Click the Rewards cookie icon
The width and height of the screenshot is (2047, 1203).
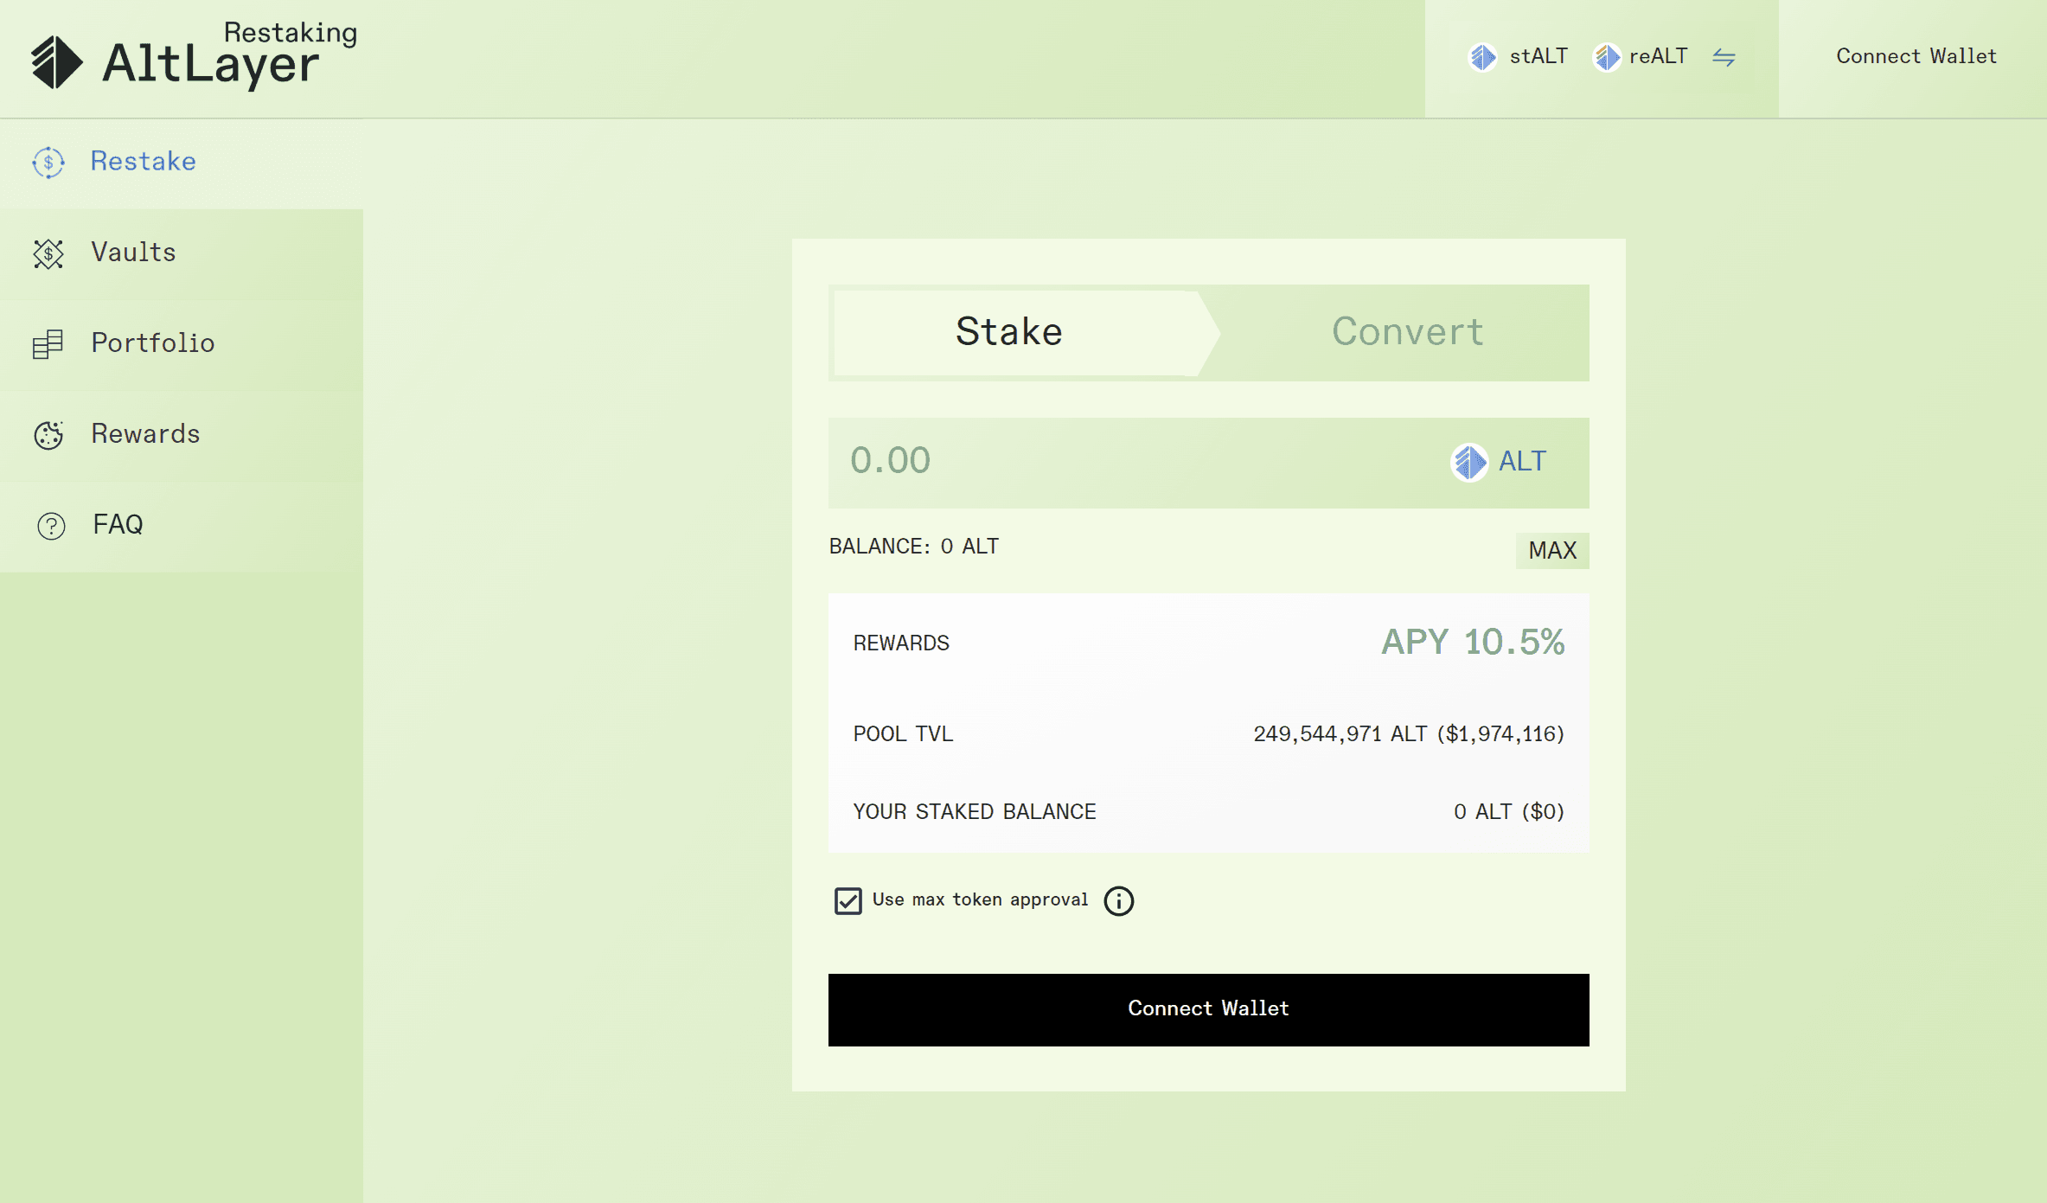[48, 435]
